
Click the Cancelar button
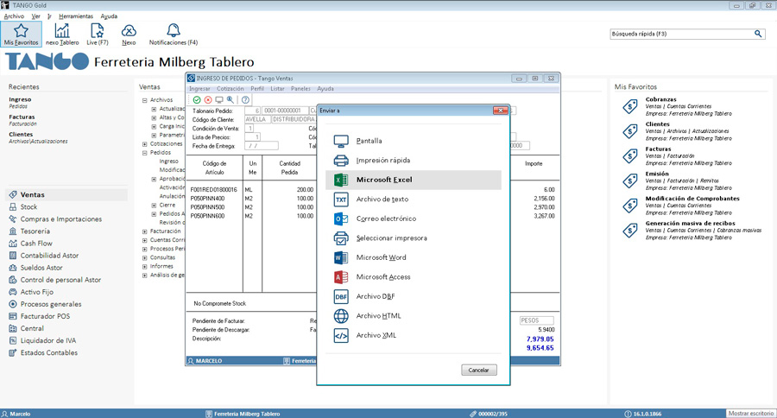coord(478,370)
